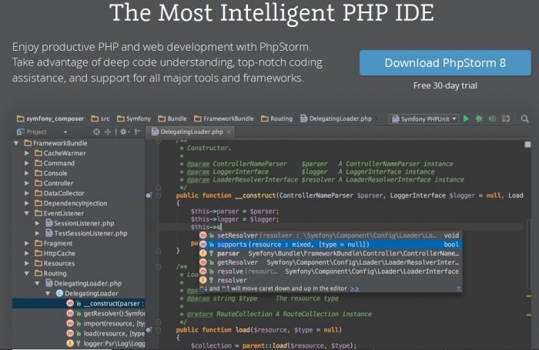Click the >> link in completion hint
This screenshot has width=539, height=350.
pos(354,288)
